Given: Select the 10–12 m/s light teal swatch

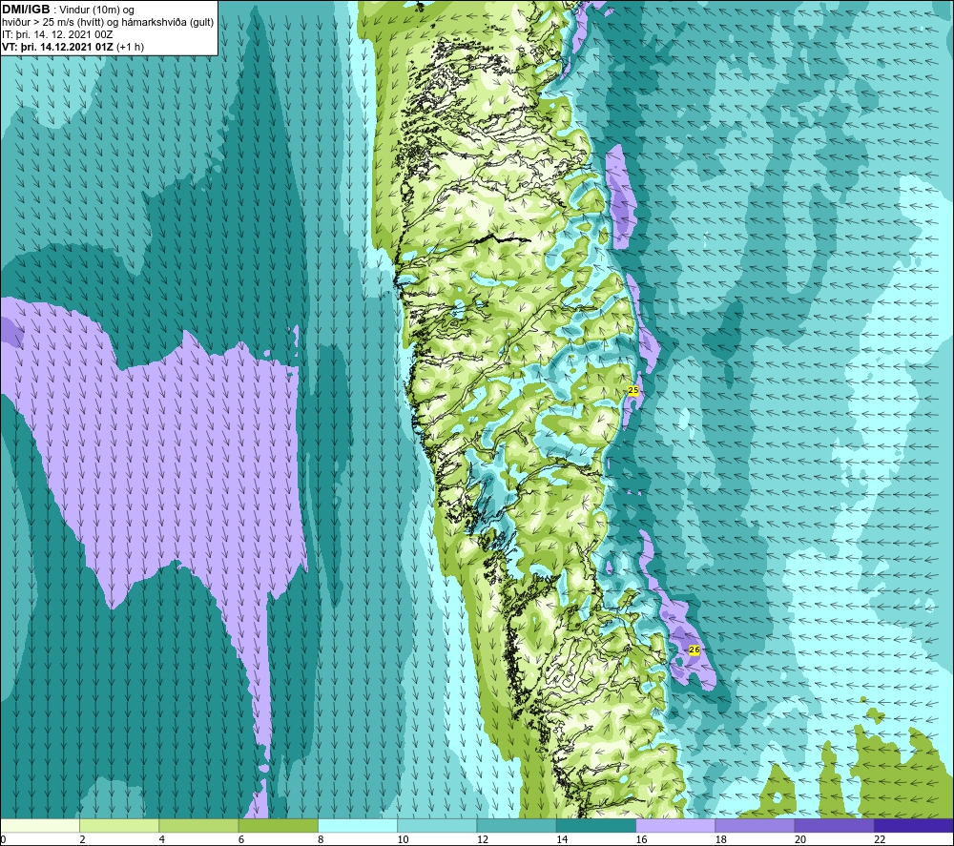Looking at the screenshot, I should coord(437,825).
